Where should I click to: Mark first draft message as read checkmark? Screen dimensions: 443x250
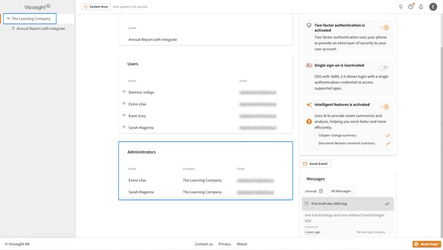(x=387, y=204)
